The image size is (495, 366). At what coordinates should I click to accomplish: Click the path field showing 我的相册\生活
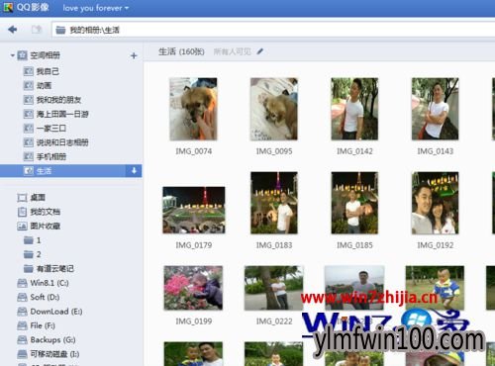coord(273,30)
